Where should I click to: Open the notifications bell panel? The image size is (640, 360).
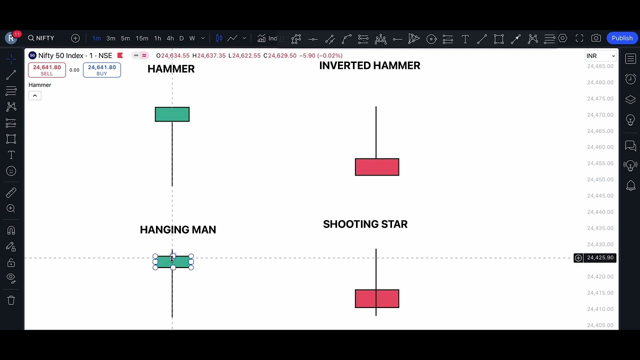[630, 185]
